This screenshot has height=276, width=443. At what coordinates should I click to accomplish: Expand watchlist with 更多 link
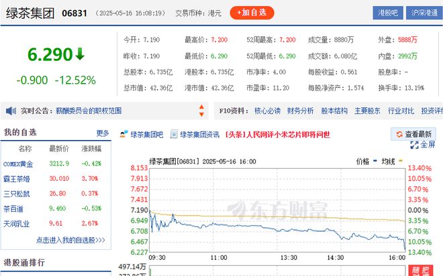(103, 133)
